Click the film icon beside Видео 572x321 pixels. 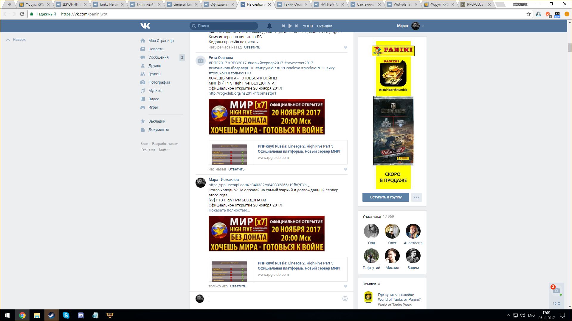pyautogui.click(x=143, y=99)
